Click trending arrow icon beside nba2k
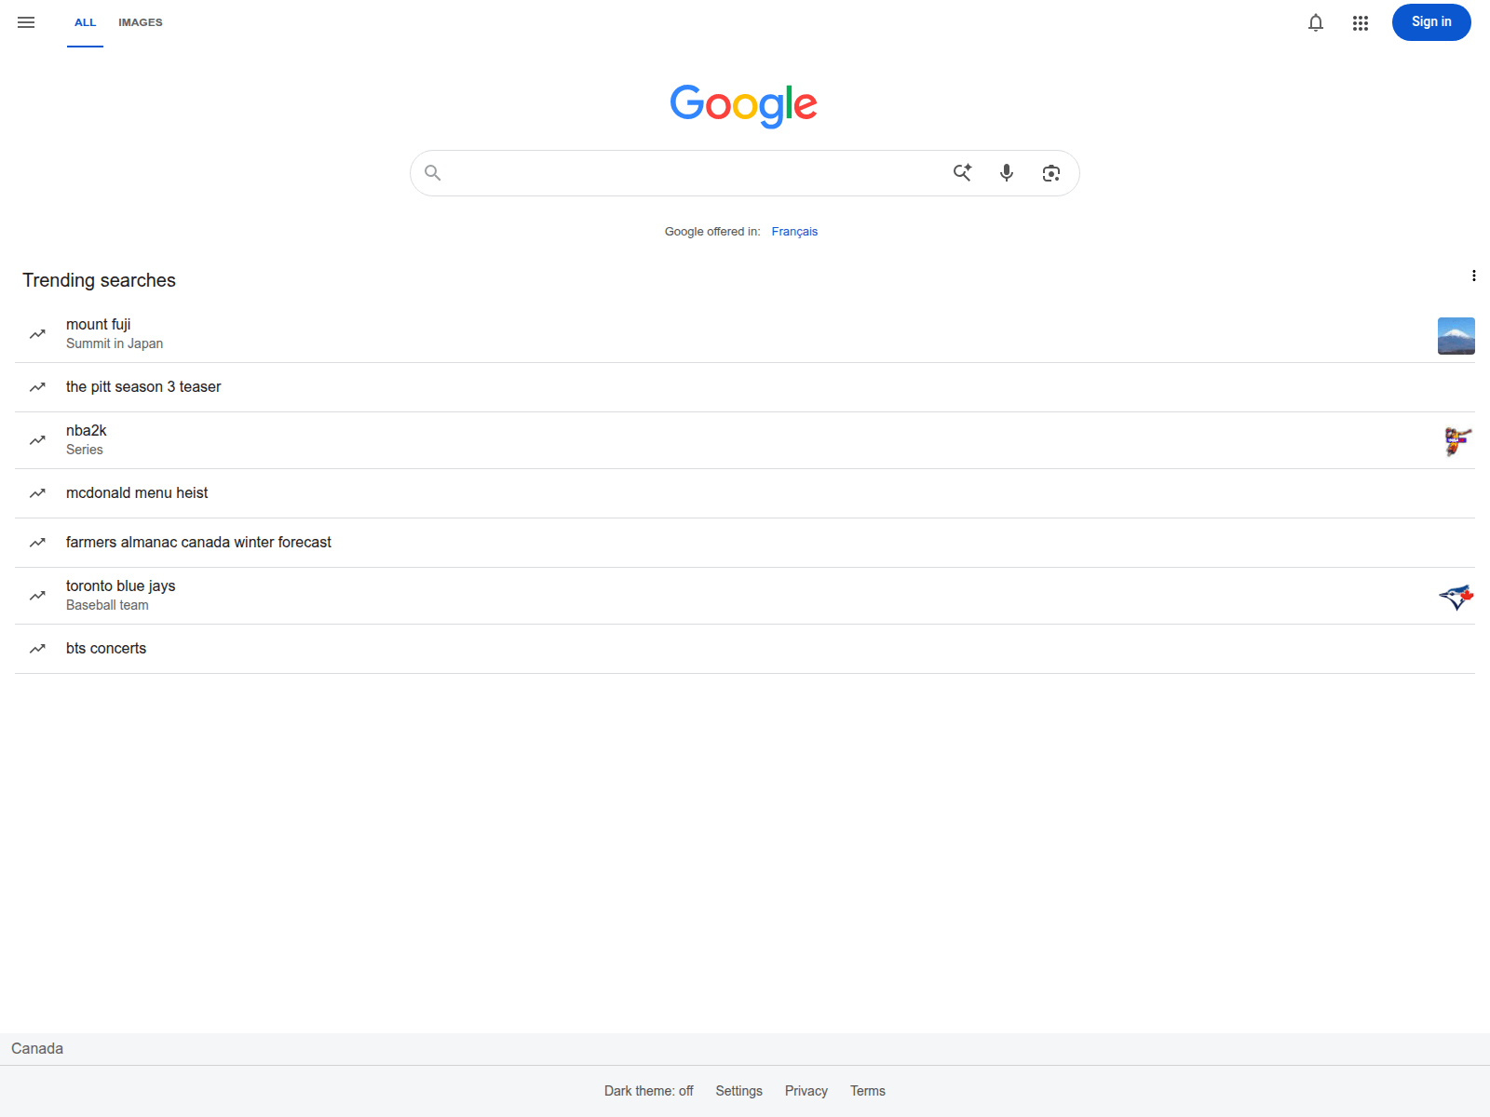 pos(37,440)
